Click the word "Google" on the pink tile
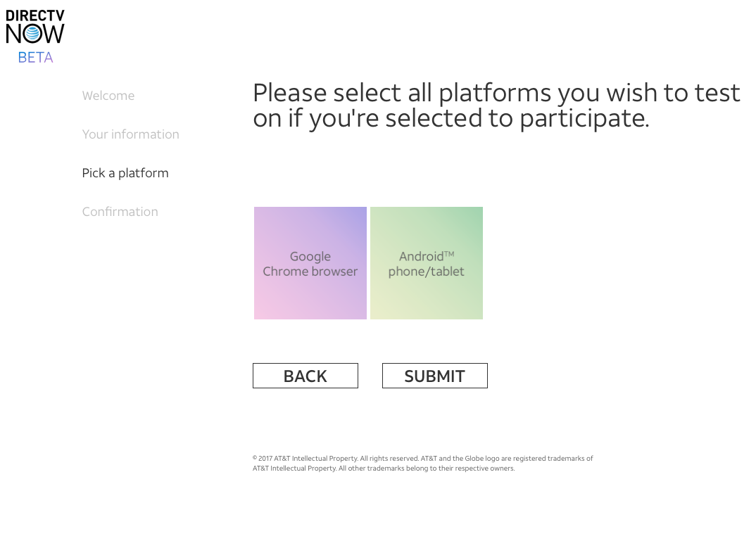This screenshot has width=756, height=541. (310, 257)
